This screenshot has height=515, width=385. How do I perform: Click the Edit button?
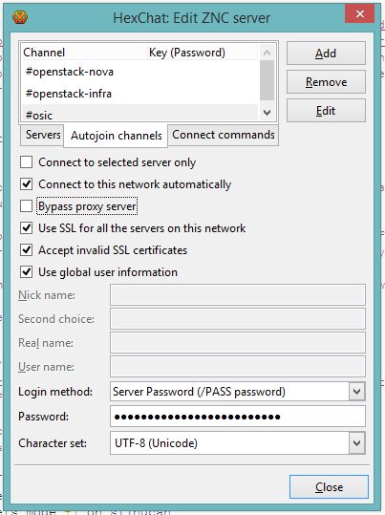[x=326, y=111]
